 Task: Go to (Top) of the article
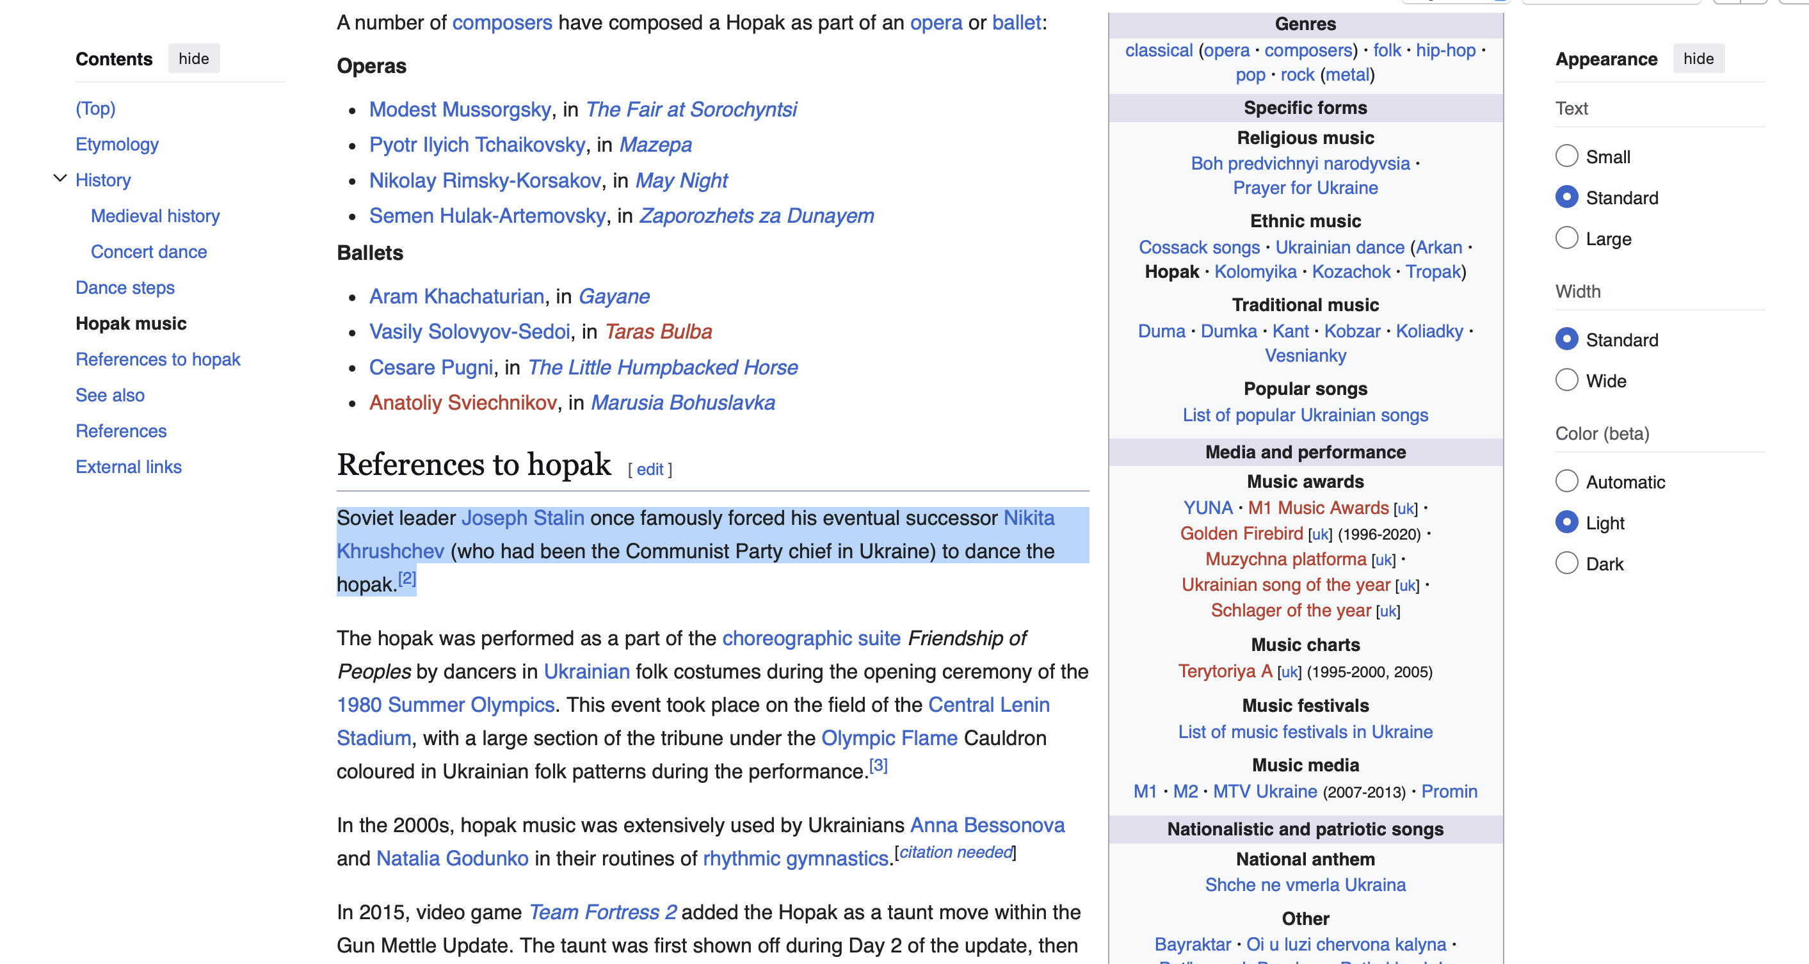click(95, 108)
